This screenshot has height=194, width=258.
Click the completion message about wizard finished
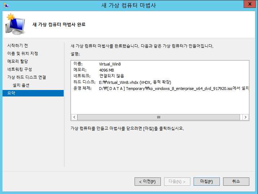click(x=142, y=46)
